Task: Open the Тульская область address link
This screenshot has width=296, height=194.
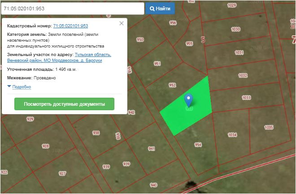Action: 93,55
